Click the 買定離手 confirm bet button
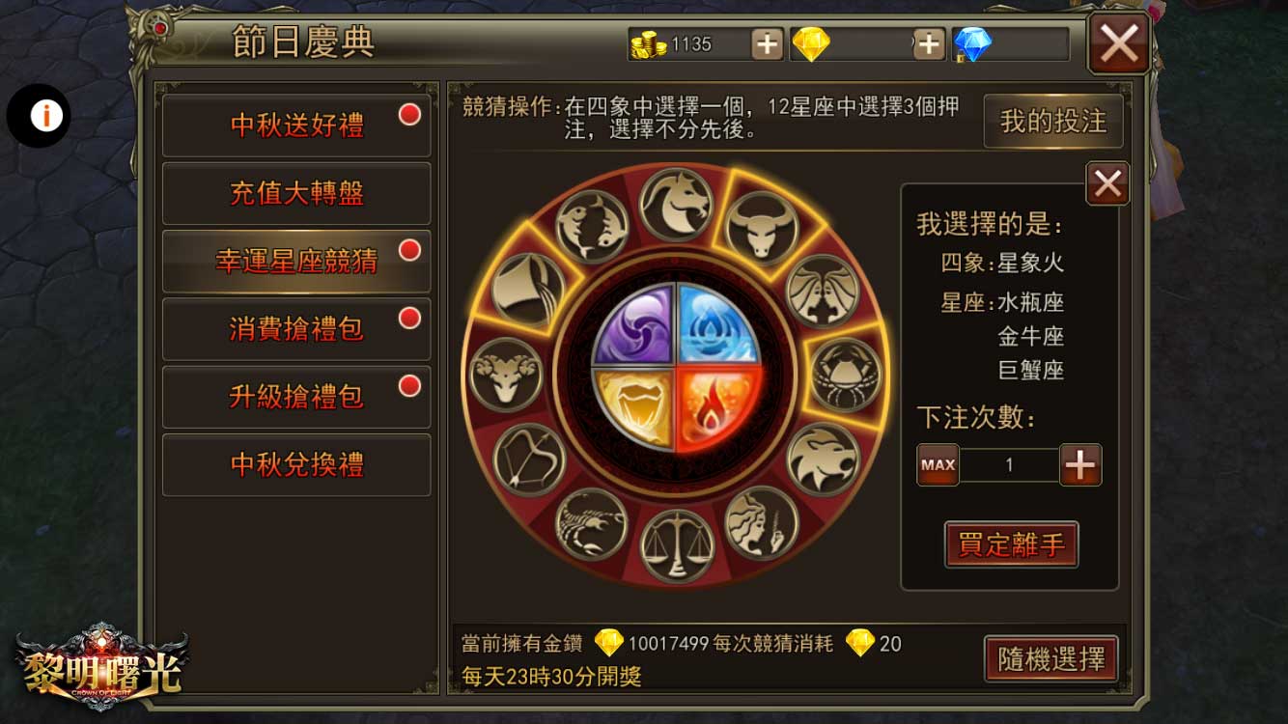This screenshot has height=724, width=1288. [x=1011, y=544]
